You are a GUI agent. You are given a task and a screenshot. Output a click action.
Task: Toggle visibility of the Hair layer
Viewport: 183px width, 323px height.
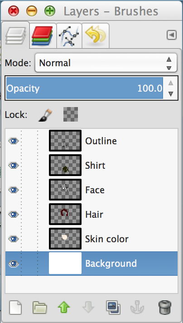coord(14,215)
